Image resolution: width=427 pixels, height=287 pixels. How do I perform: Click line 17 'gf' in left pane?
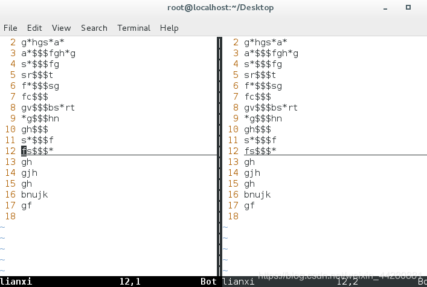27,205
